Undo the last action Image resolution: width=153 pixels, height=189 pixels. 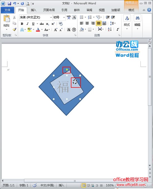[15, 4]
